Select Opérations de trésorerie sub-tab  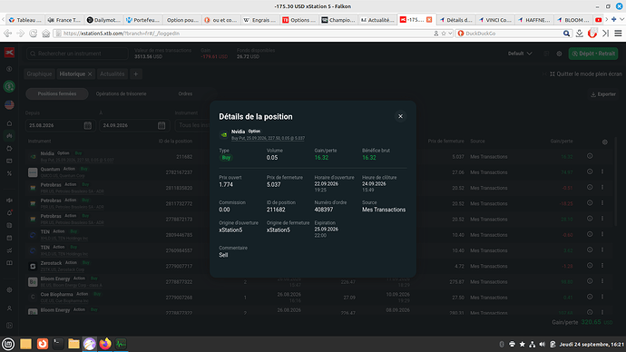pos(121,93)
